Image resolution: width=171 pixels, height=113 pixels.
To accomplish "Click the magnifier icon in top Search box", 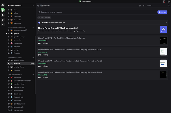I will pyautogui.click(x=169, y=5).
